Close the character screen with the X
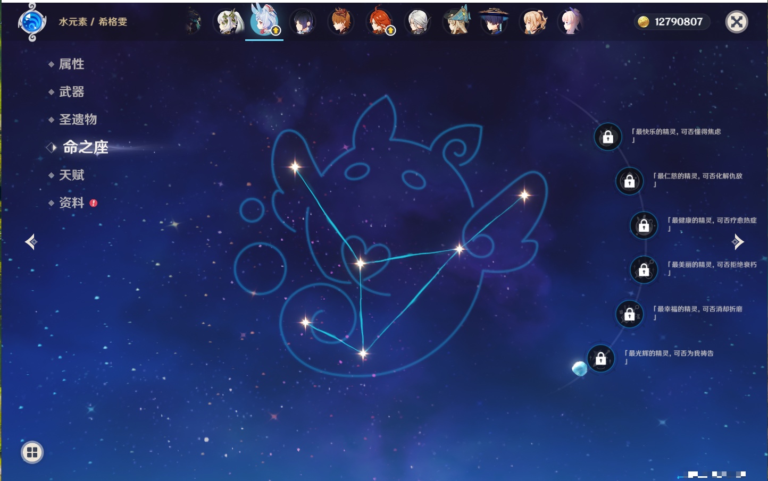Image resolution: width=768 pixels, height=481 pixels. (x=737, y=22)
